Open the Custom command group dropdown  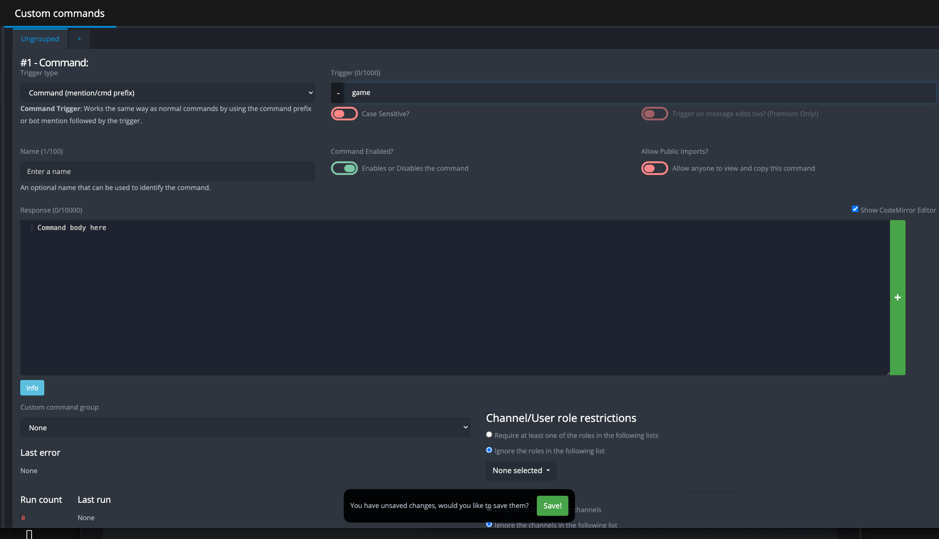pyautogui.click(x=245, y=428)
